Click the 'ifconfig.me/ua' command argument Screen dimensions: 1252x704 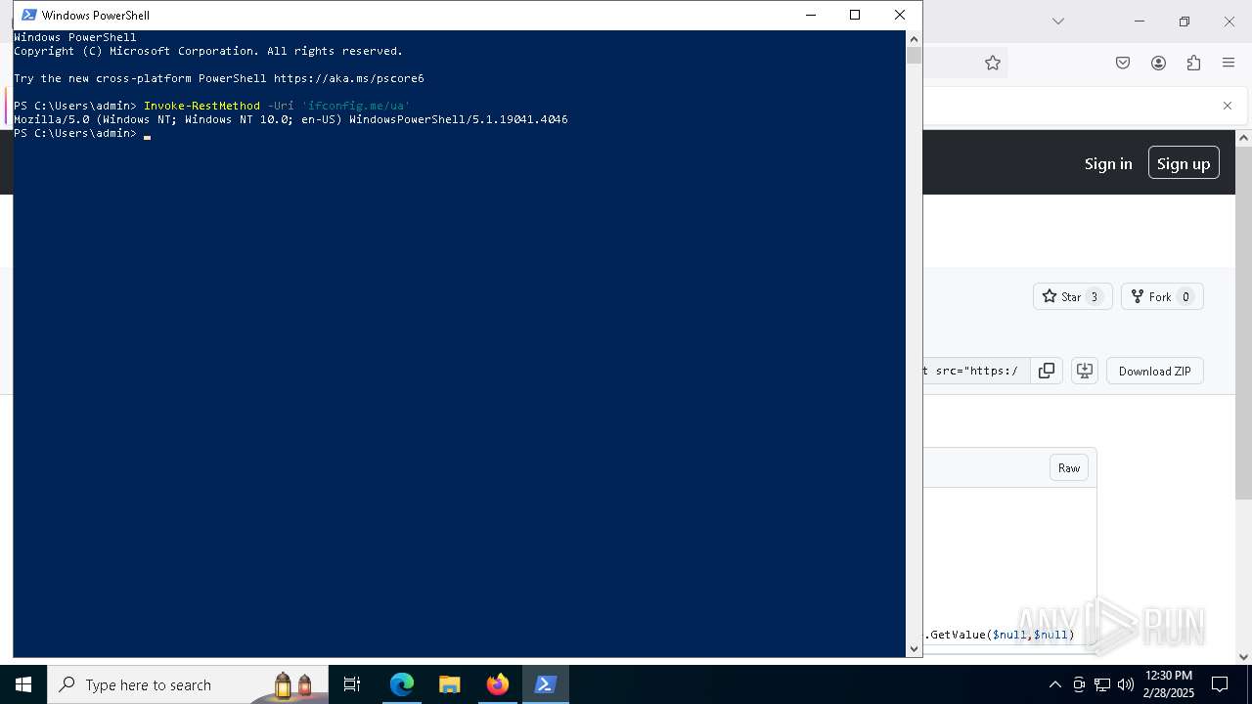pos(356,106)
